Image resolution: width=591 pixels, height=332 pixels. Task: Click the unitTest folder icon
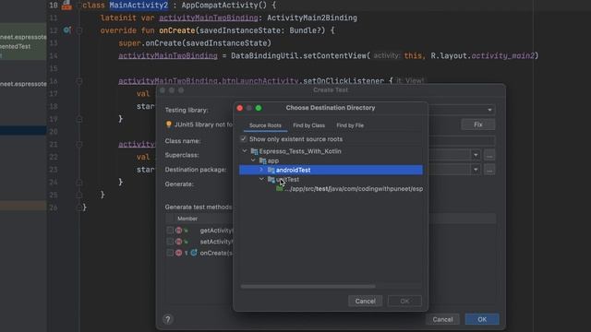pos(271,180)
